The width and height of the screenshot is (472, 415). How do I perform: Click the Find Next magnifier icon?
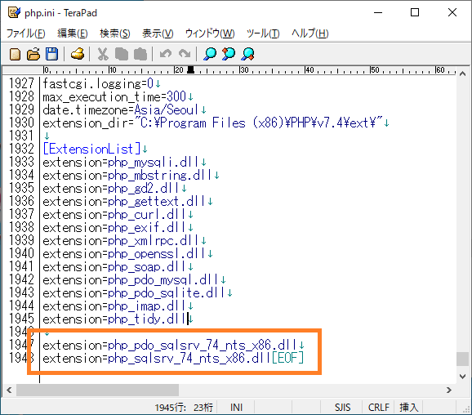click(x=247, y=55)
